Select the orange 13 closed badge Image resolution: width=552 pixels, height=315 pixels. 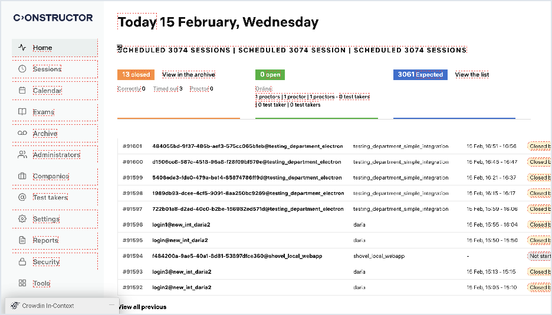click(x=136, y=75)
